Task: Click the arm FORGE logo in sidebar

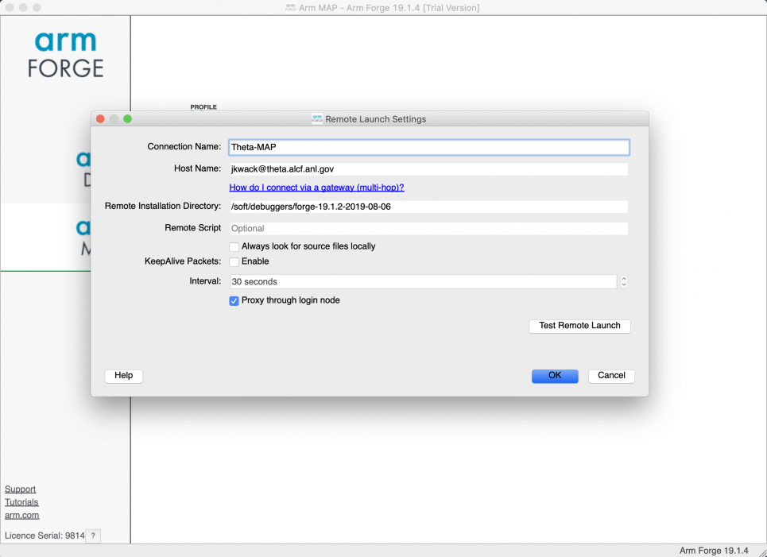Action: tap(65, 55)
